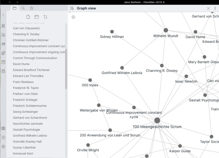The height and width of the screenshot is (158, 219).
Task: Open the Help icon in ribbon
Action: point(3,137)
